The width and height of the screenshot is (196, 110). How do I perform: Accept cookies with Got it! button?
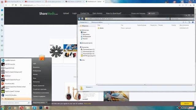(187, 104)
